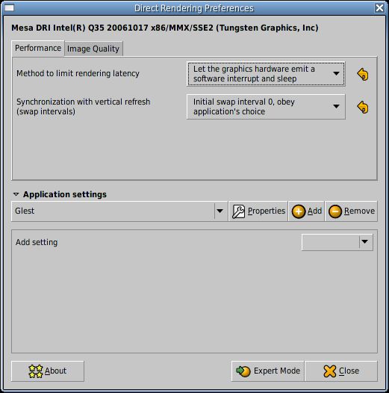Open the rendering latency method dropdown
The height and width of the screenshot is (393, 389).
coord(266,74)
